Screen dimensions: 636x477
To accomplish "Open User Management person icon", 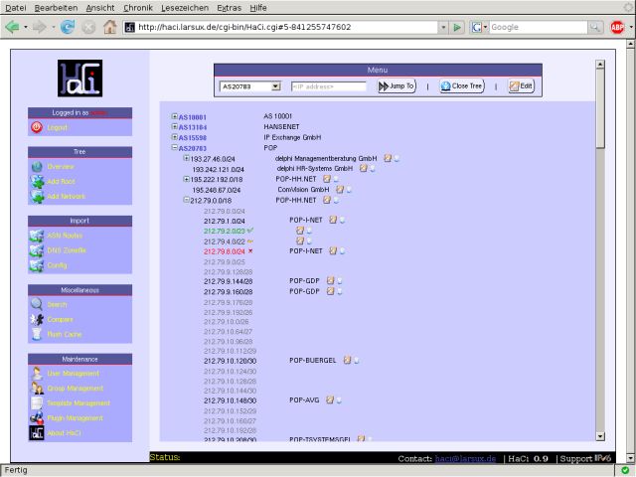I will click(37, 374).
